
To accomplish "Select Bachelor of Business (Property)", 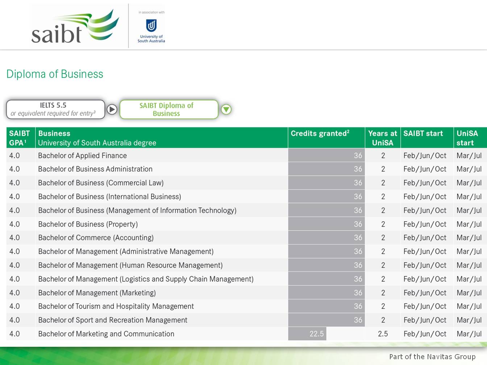I will [x=88, y=224].
